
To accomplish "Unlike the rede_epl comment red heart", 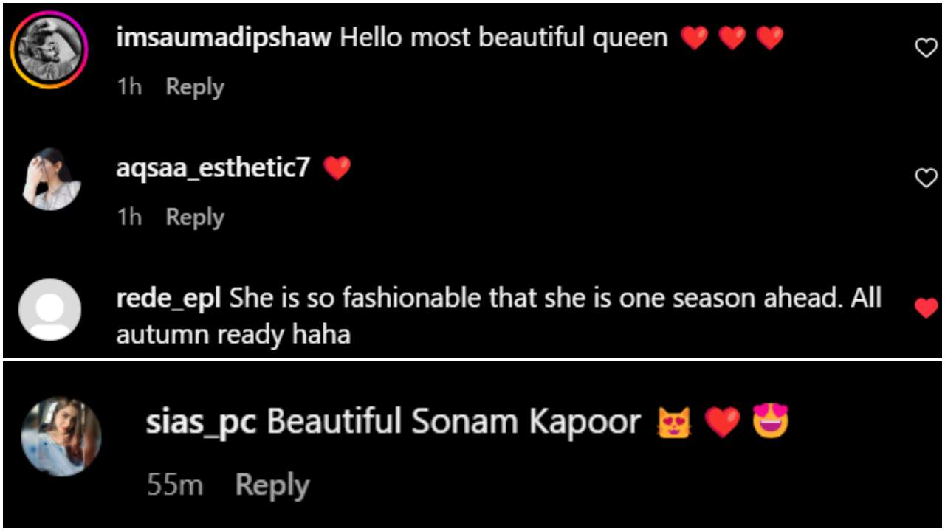I will tap(926, 308).
